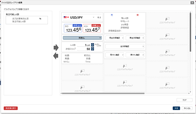
Task: Click the 残Lot数 label in position panel
Action: (125, 18)
